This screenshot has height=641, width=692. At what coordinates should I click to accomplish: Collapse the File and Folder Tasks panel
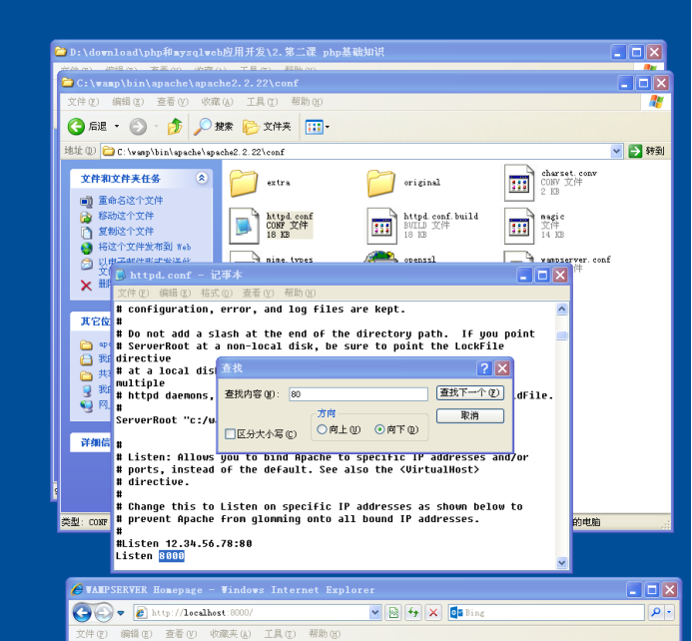tap(202, 178)
